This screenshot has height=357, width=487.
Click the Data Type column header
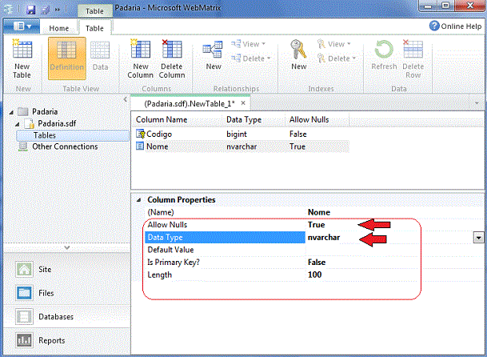(x=244, y=120)
